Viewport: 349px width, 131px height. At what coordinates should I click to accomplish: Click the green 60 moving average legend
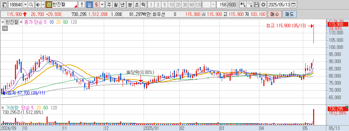point(65,22)
